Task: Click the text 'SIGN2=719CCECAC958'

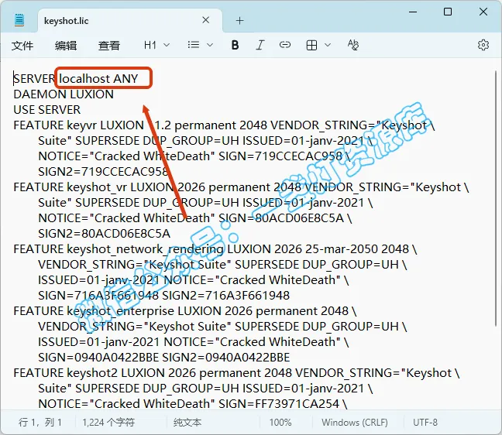Action: [103, 172]
